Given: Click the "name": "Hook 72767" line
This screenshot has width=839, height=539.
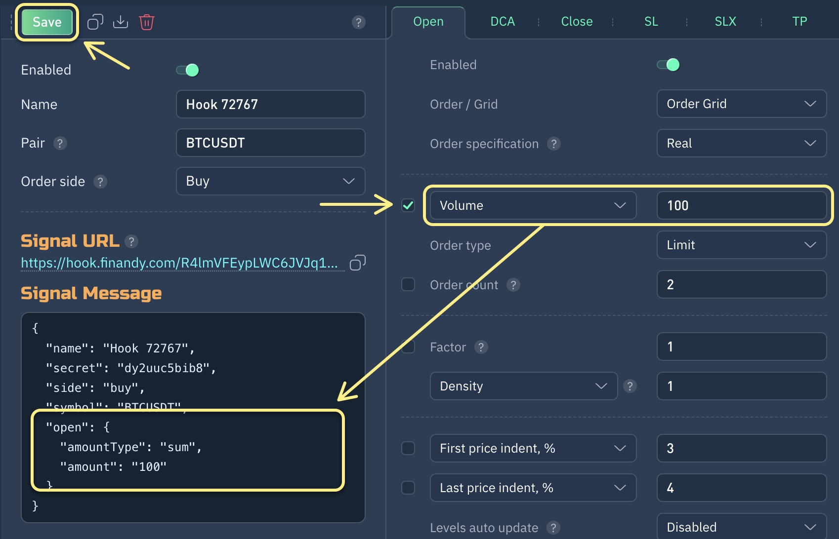Looking at the screenshot, I should tap(120, 348).
